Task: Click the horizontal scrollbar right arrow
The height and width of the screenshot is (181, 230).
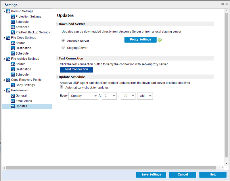Action: click(222, 168)
